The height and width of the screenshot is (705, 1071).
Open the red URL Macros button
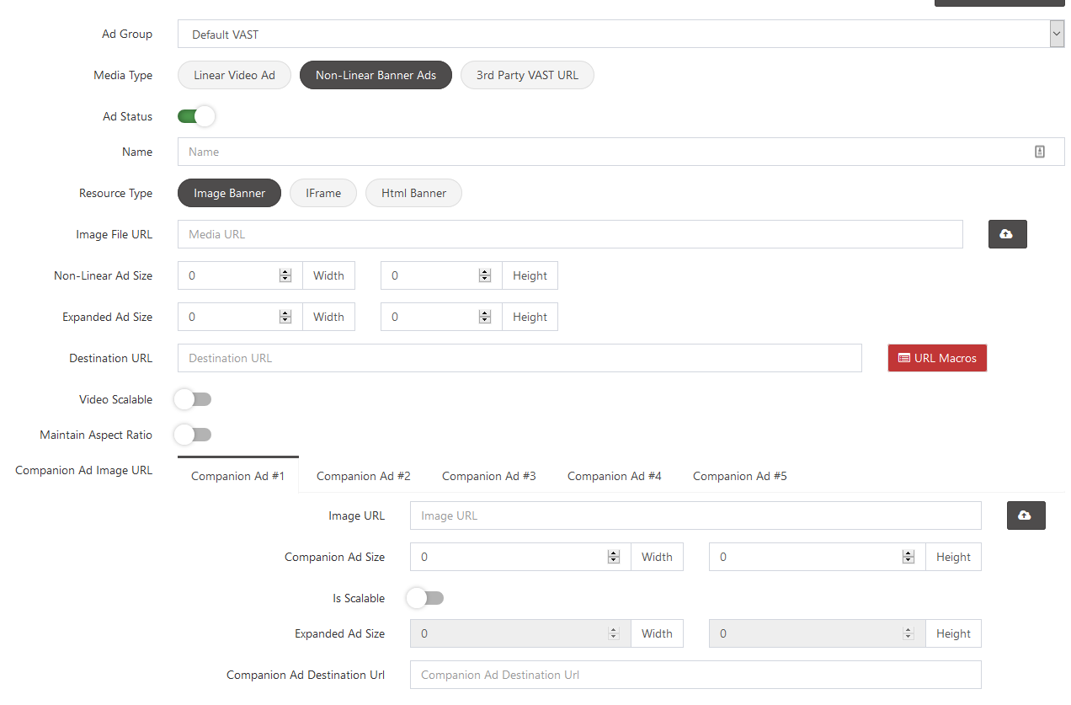pos(937,358)
